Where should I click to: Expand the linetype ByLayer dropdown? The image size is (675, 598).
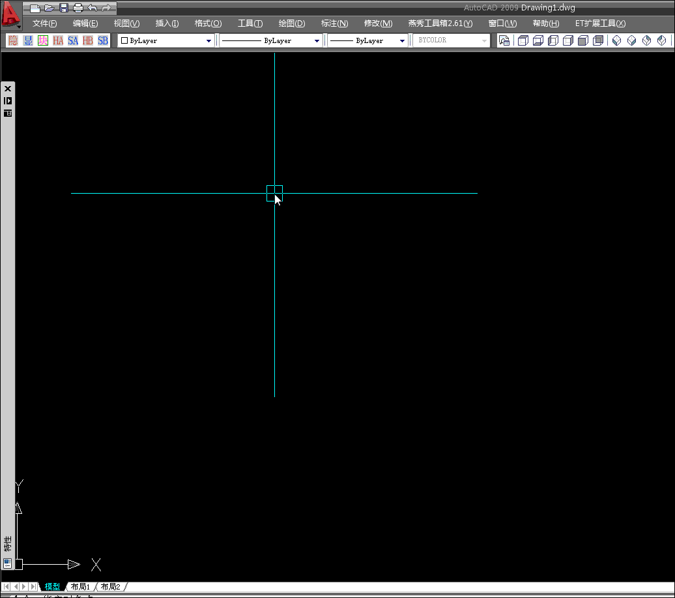(x=317, y=40)
